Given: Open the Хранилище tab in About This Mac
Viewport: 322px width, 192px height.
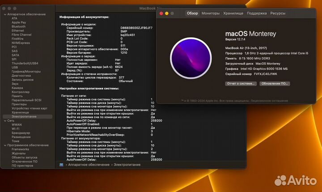Looking at the screenshot, I should tap(233, 13).
